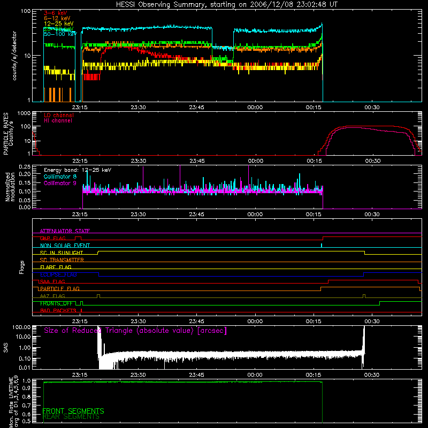Screen dimensions: 428x428
Task: Click the Normalized modulation axis label
Action: (x=10, y=187)
